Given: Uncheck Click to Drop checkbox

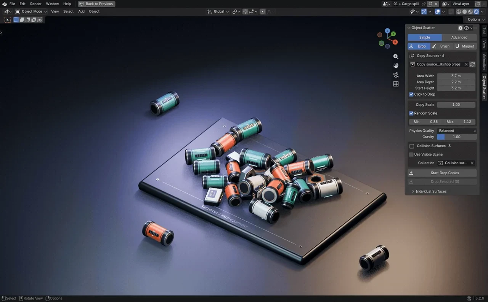Looking at the screenshot, I should tap(411, 94).
